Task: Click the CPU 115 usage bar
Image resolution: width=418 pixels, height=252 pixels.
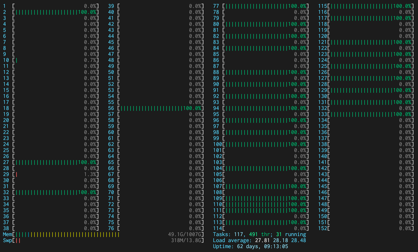Action: 369,6
